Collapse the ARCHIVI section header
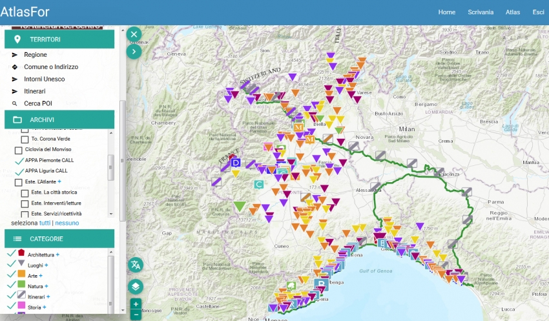The height and width of the screenshot is (321, 549). pos(59,119)
